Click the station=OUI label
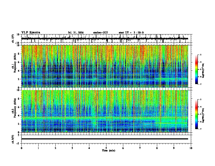 click(x=100, y=33)
